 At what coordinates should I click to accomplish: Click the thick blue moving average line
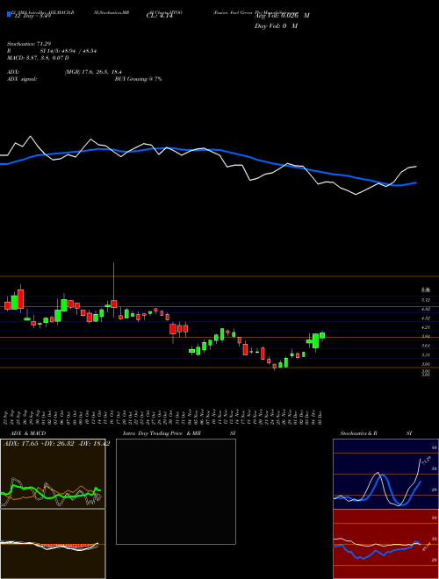pos(208,167)
